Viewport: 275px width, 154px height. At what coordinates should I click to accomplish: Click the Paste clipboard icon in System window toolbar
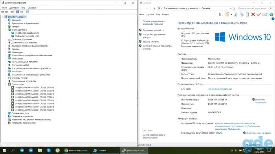[247, 14]
